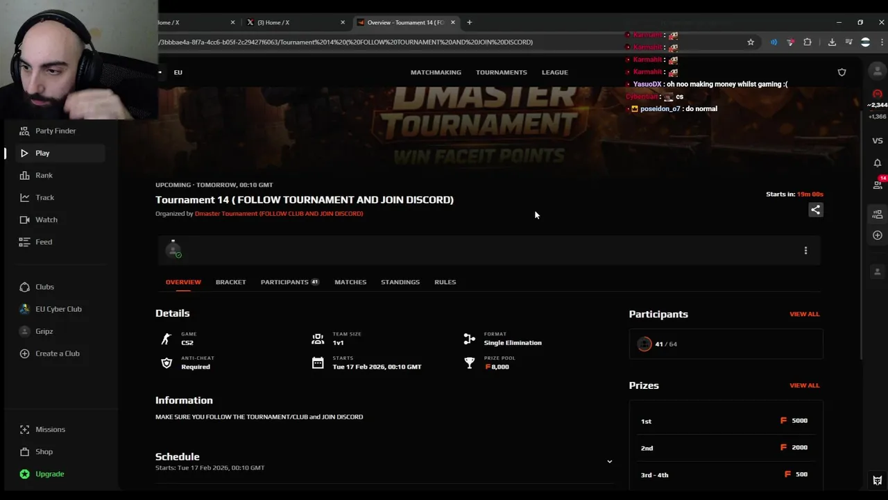Click the 1st prize 5000 row
Viewport: 888px width, 500px height.
click(x=726, y=421)
